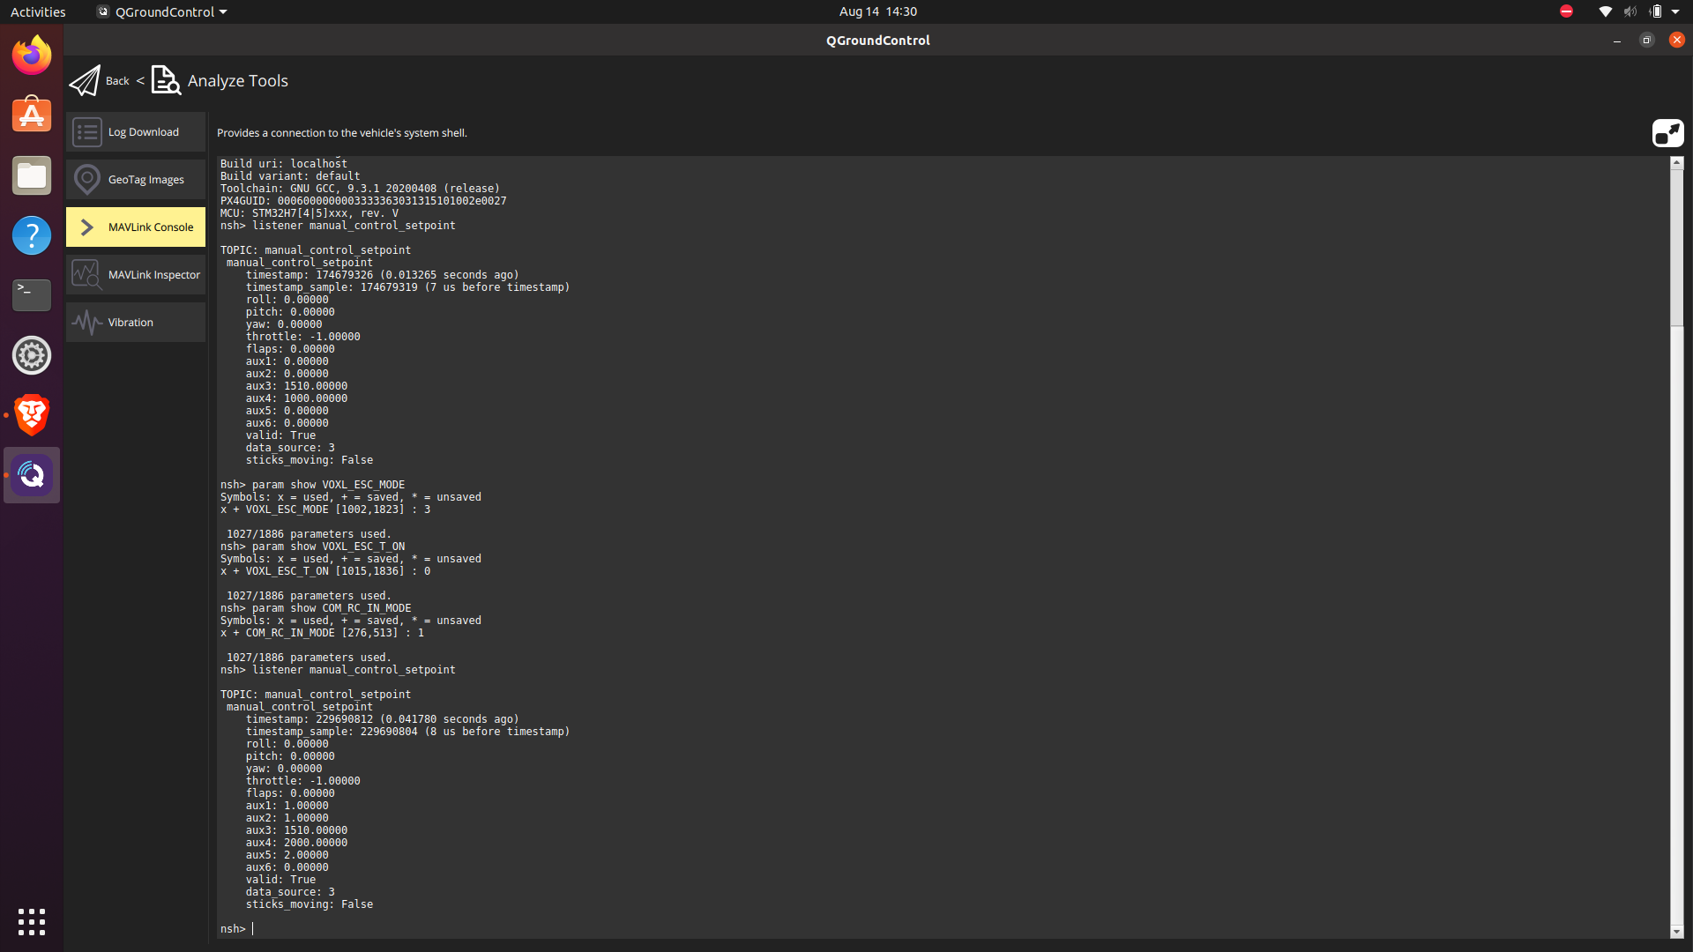1693x952 pixels.
Task: Click the Log Download list icon
Action: pyautogui.click(x=87, y=132)
